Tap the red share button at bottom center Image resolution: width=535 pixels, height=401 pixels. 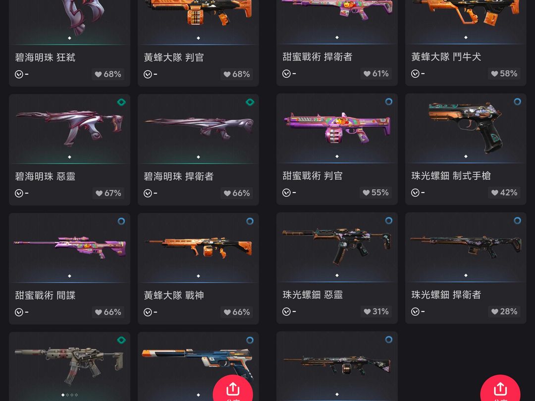point(233,389)
